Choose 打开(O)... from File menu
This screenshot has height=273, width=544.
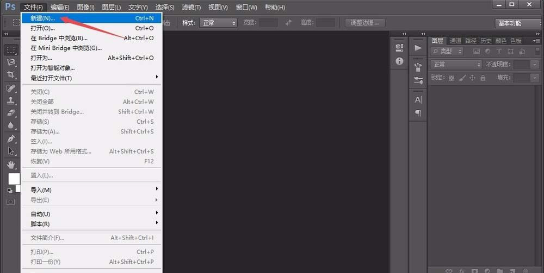(x=91, y=28)
